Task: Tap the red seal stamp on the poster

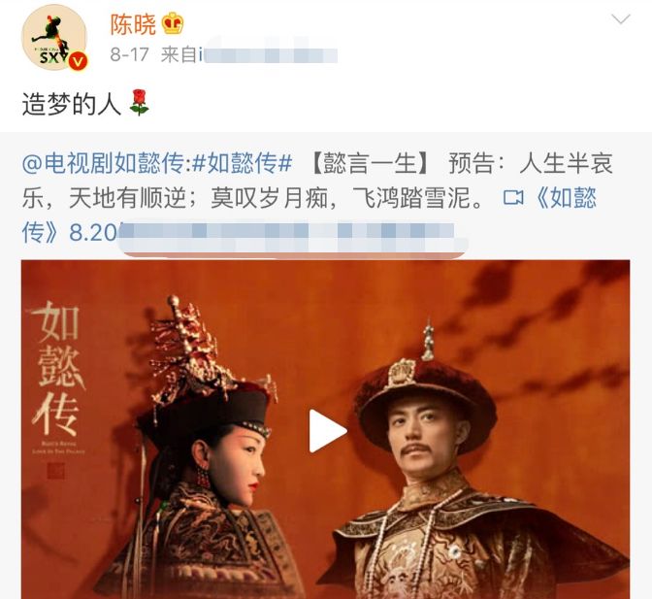Action: (x=56, y=471)
